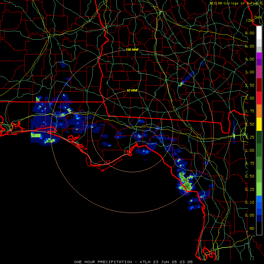264x264 pixels.
Task: Click the 100 NMI range ring label
Action: [x=132, y=50]
